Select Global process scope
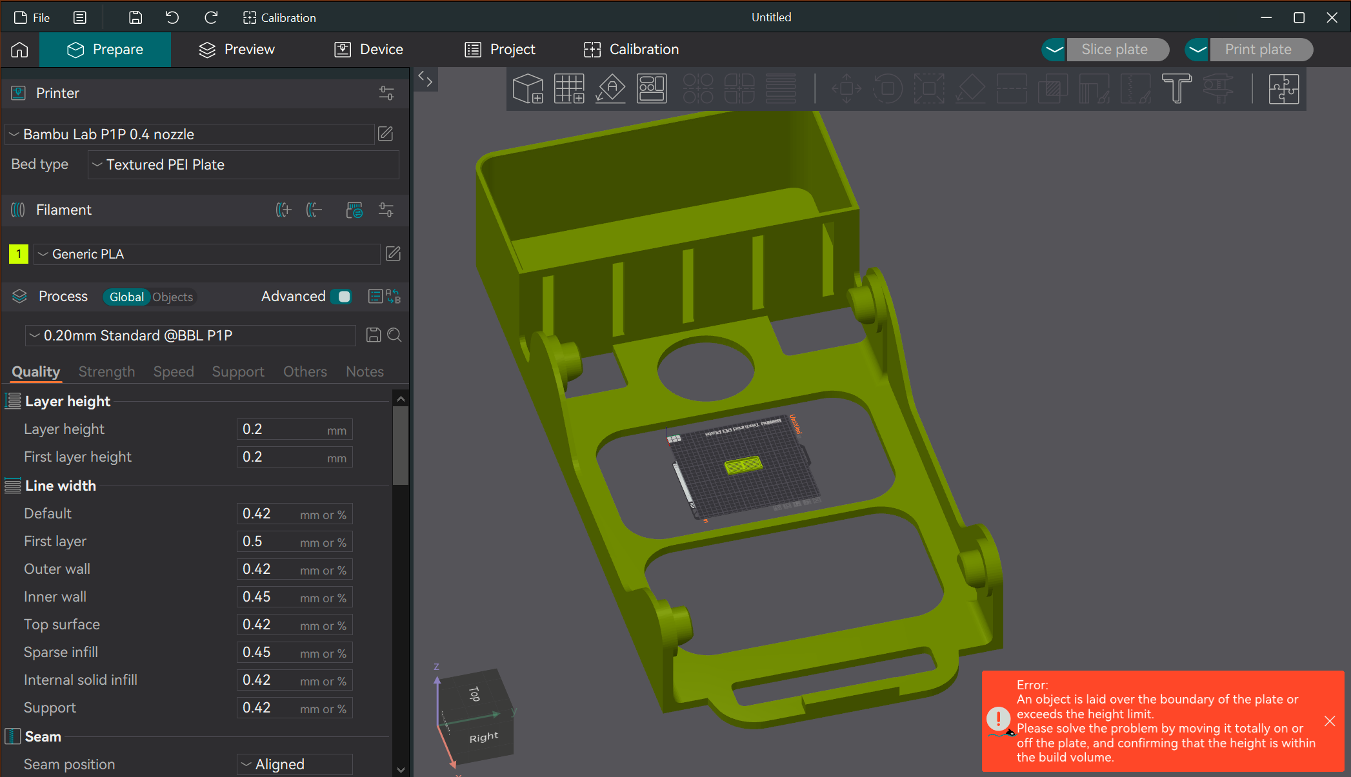This screenshot has height=777, width=1351. click(126, 297)
